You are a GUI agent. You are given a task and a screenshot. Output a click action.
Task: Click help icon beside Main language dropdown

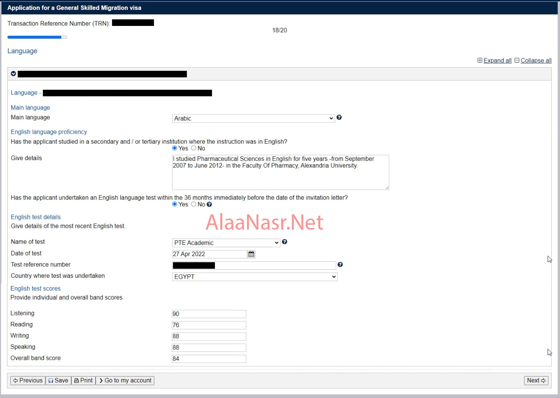pos(339,117)
